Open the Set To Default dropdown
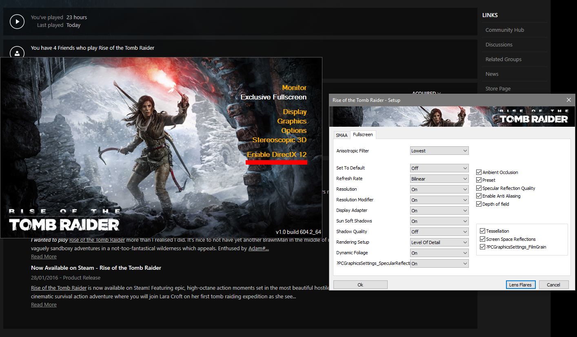Image resolution: width=577 pixels, height=337 pixels. (x=439, y=168)
